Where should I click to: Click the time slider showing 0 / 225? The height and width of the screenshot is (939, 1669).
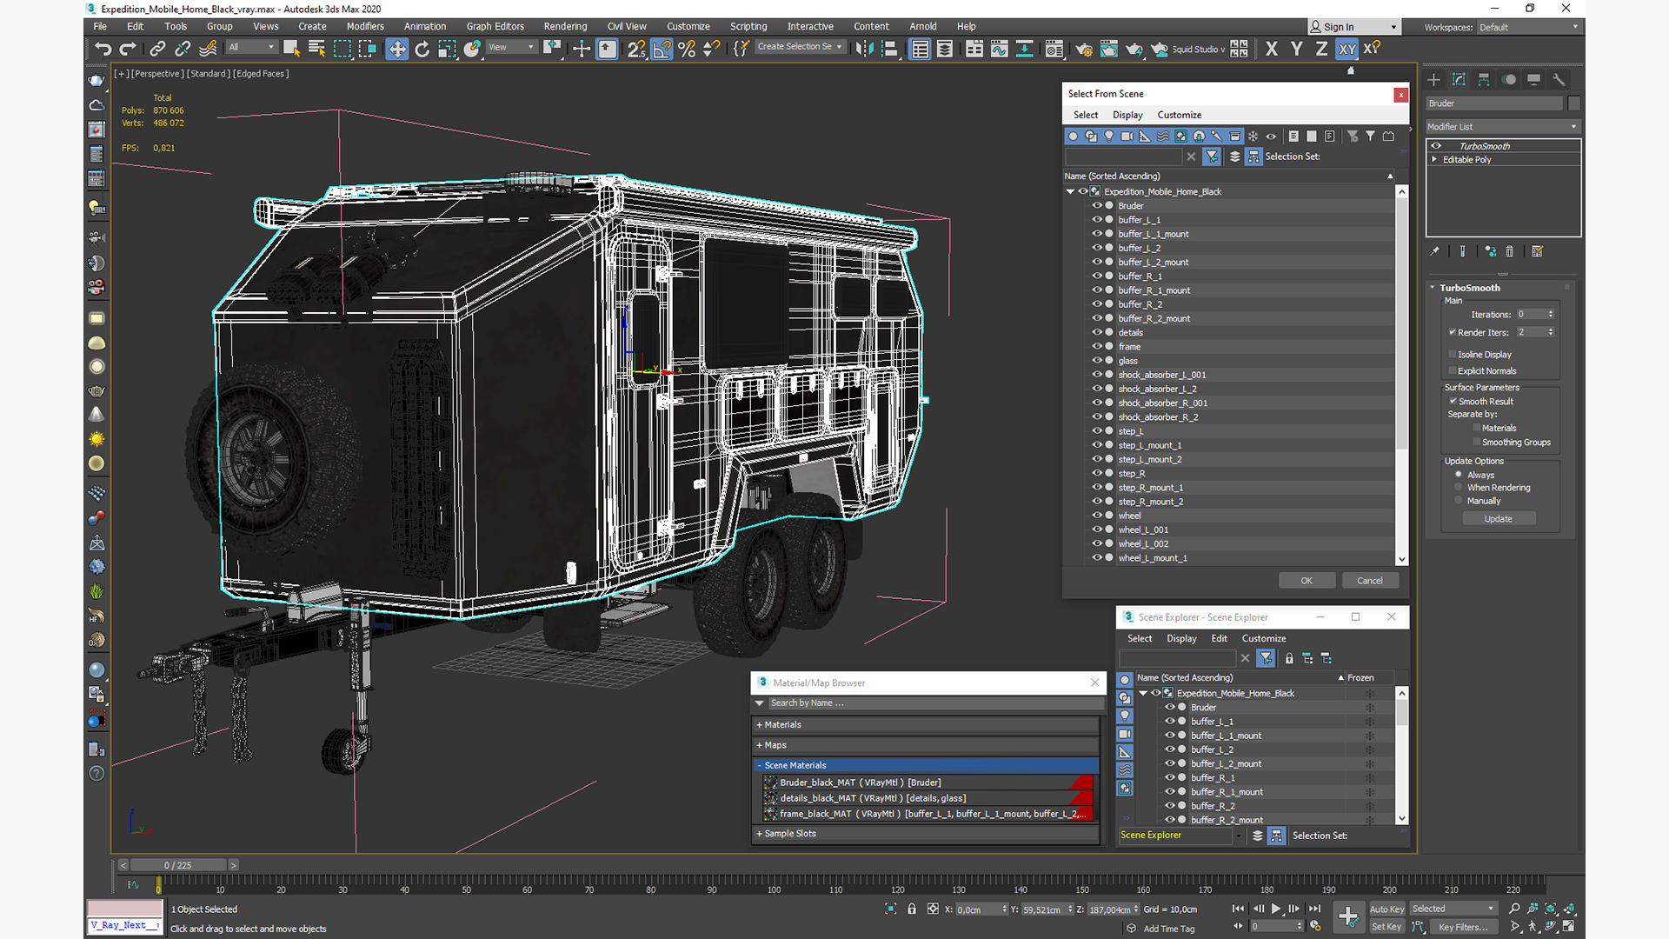[178, 865]
